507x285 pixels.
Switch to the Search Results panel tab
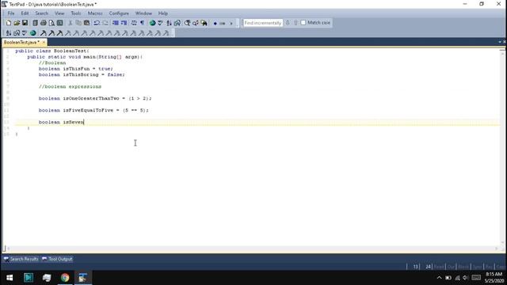click(x=21, y=259)
